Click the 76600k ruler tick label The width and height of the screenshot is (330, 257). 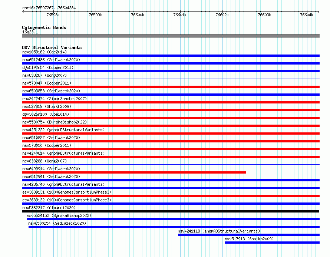138,15
